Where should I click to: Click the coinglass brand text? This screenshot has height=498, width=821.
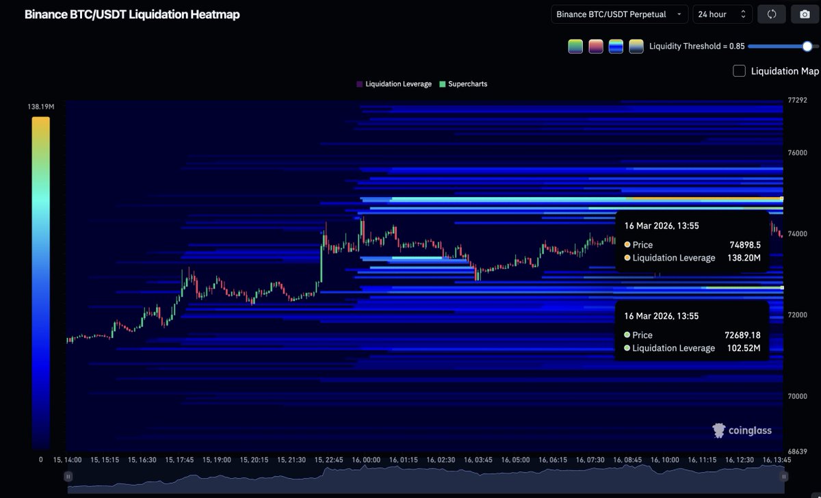(749, 431)
